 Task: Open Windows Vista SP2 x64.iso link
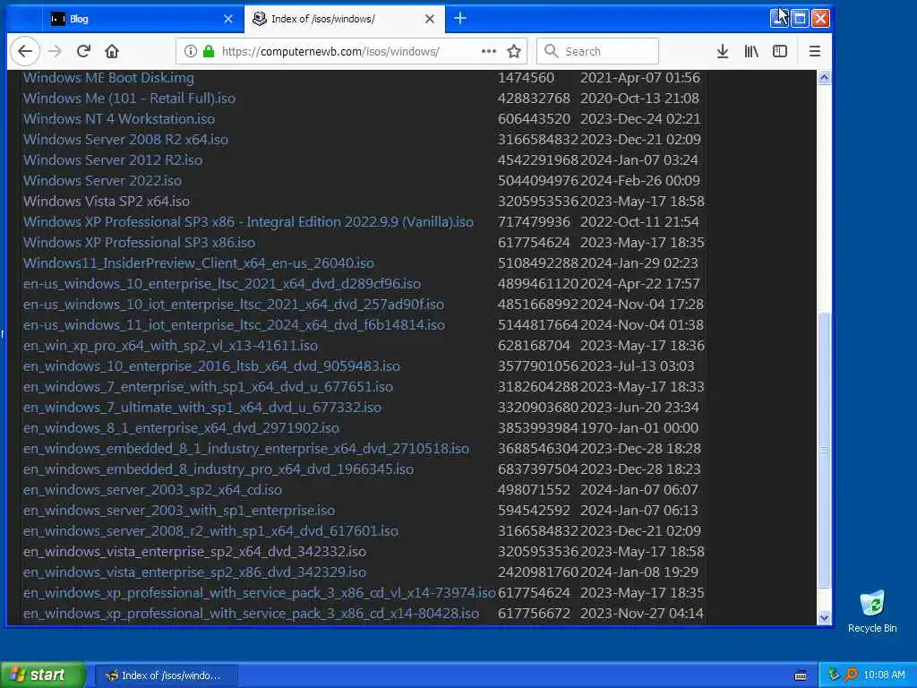pyautogui.click(x=106, y=202)
